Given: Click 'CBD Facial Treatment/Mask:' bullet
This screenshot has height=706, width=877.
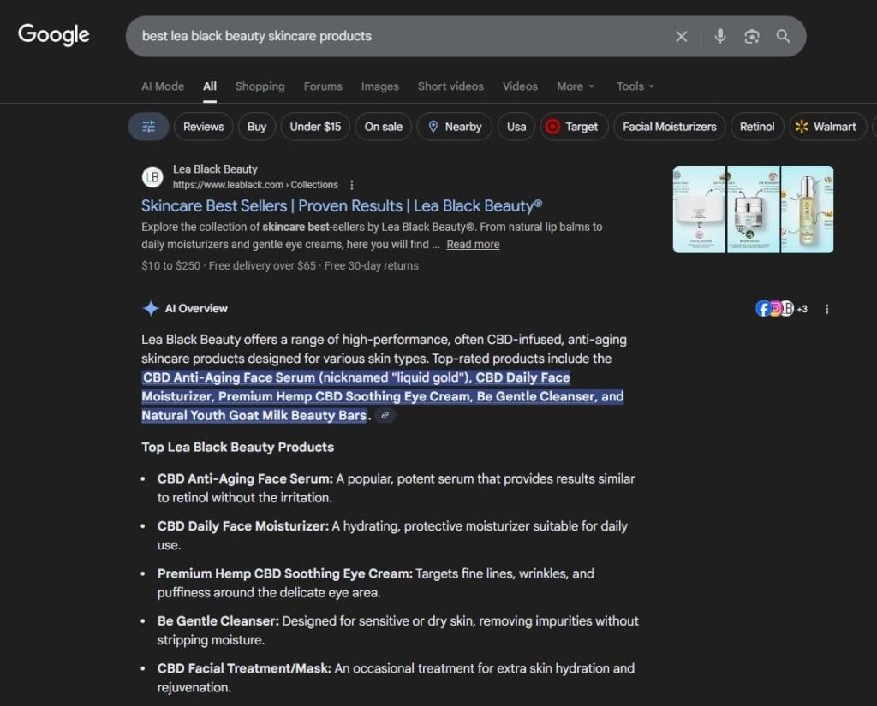Looking at the screenshot, I should 244,668.
